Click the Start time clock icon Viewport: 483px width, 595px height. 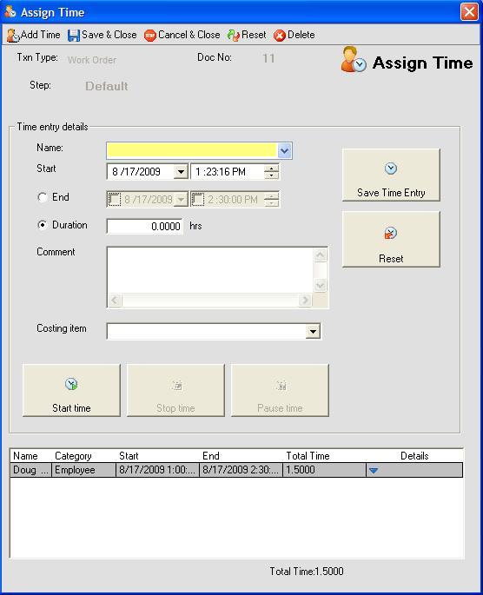[x=71, y=385]
